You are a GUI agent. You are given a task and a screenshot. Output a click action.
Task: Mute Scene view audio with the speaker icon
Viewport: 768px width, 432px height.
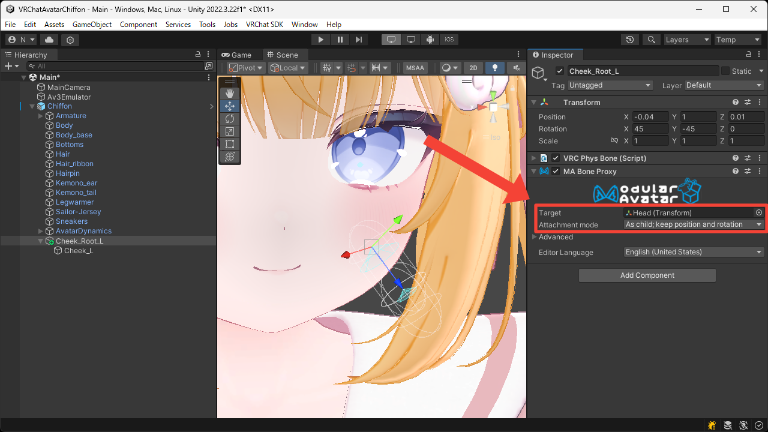[x=515, y=67]
